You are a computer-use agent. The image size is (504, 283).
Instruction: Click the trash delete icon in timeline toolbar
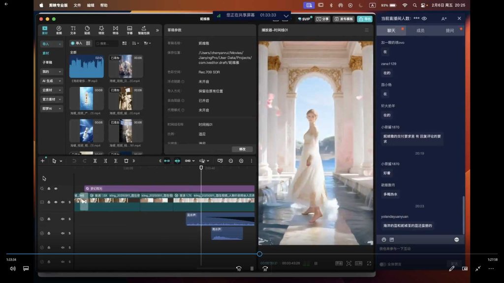pyautogui.click(x=126, y=161)
